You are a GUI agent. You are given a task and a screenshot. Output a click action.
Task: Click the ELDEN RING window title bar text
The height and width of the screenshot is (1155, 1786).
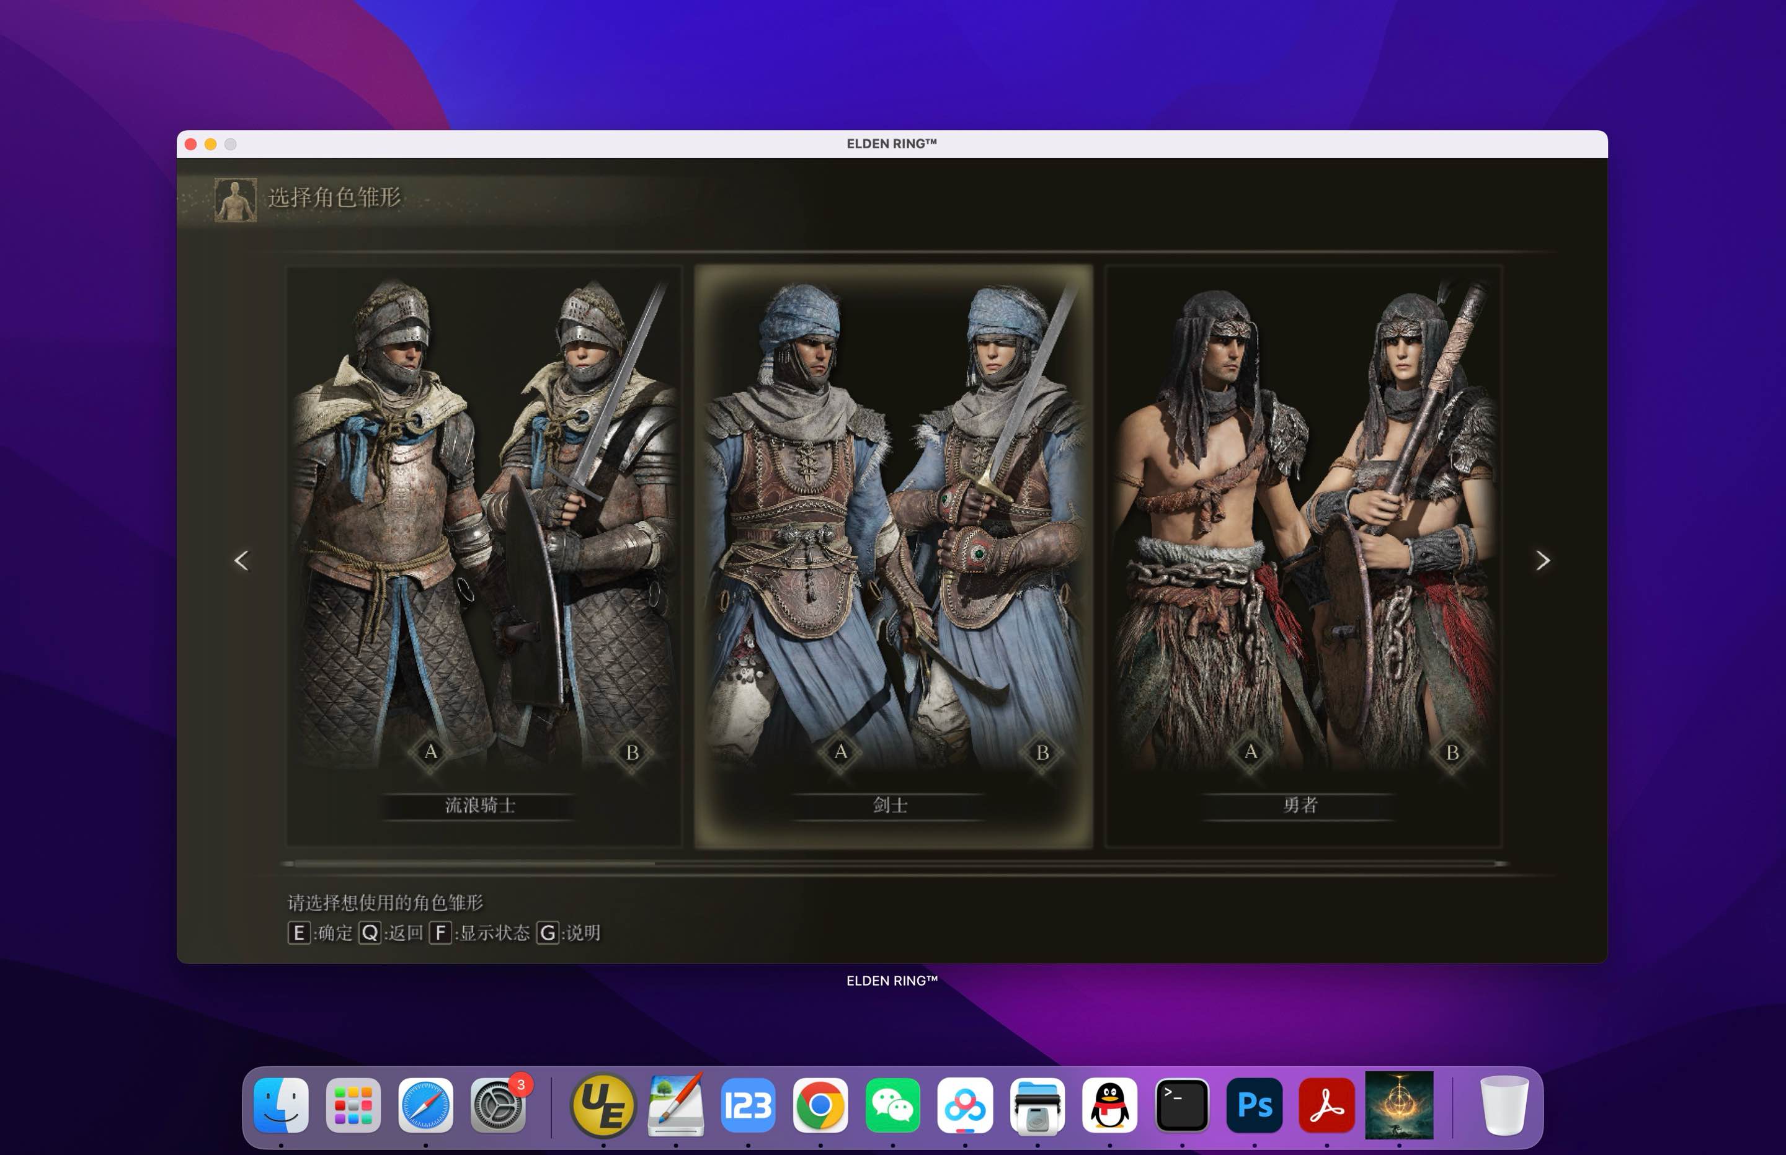coord(892,143)
